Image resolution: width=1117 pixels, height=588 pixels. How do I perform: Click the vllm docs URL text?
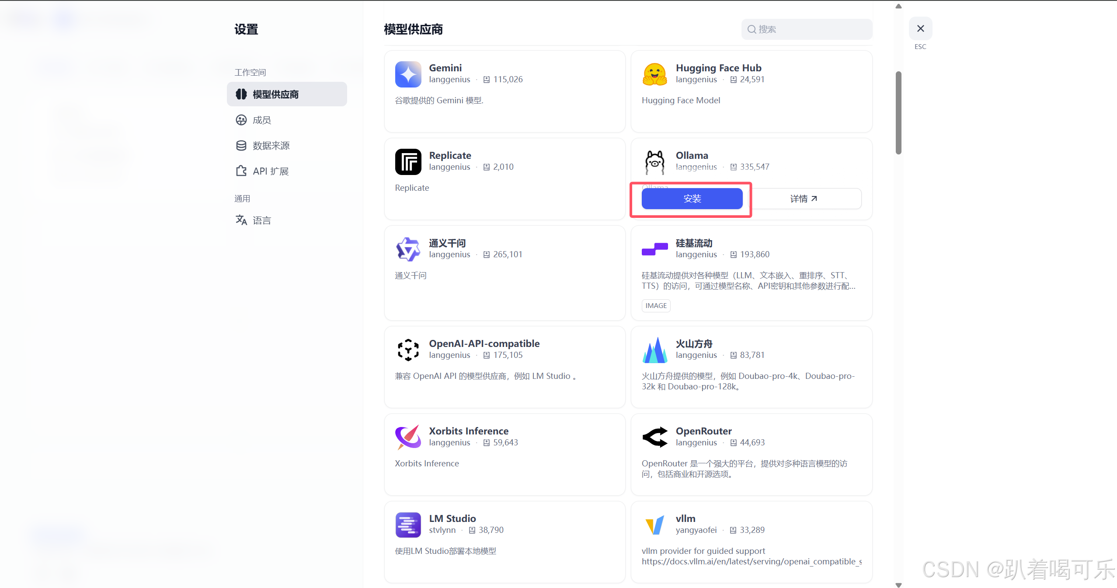(x=752, y=562)
